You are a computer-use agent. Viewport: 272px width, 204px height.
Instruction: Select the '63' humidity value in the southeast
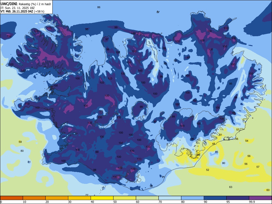pos(231,187)
